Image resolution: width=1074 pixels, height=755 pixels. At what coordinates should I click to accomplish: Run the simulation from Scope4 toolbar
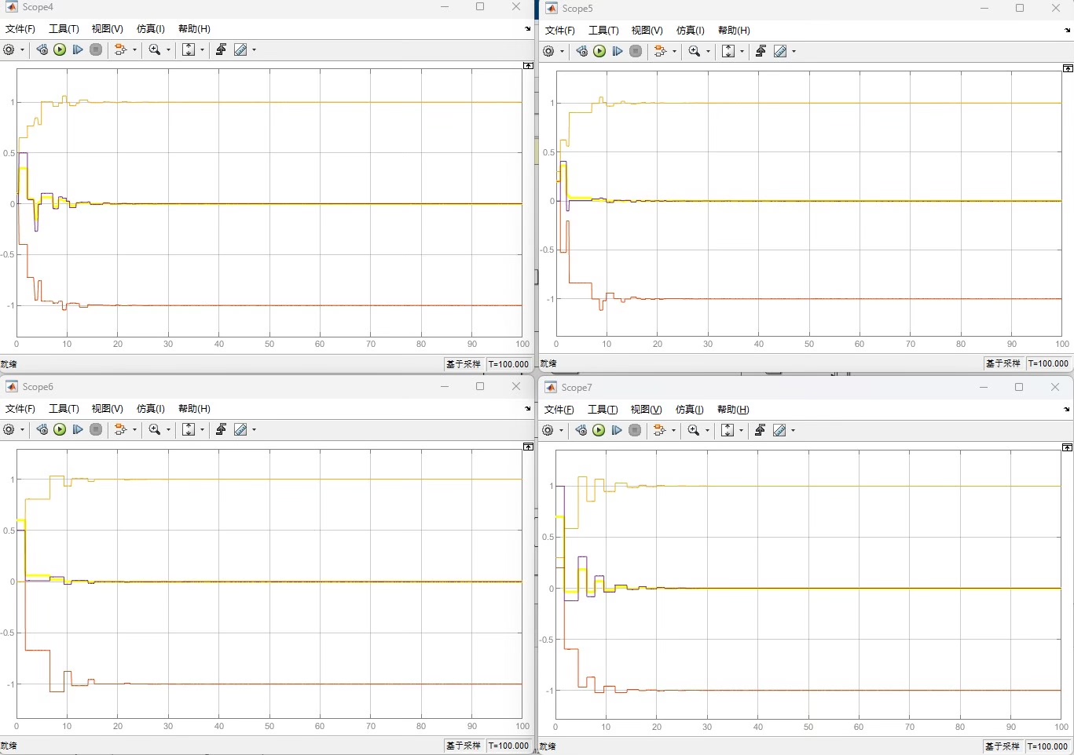60,49
